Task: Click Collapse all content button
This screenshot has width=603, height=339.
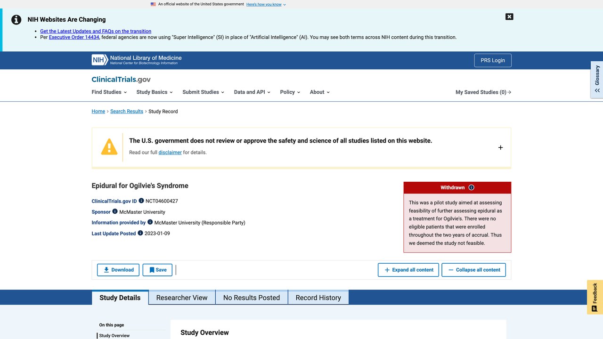Action: [x=473, y=270]
